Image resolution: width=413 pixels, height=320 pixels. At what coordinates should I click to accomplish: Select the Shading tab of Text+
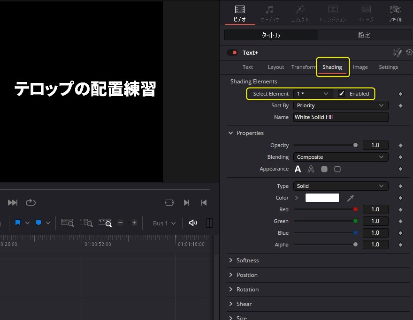tap(332, 67)
